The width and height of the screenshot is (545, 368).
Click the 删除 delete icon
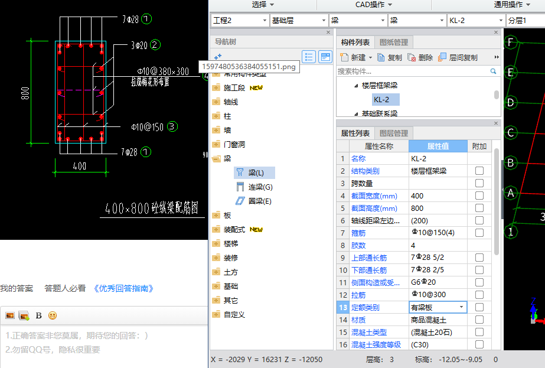(x=412, y=57)
